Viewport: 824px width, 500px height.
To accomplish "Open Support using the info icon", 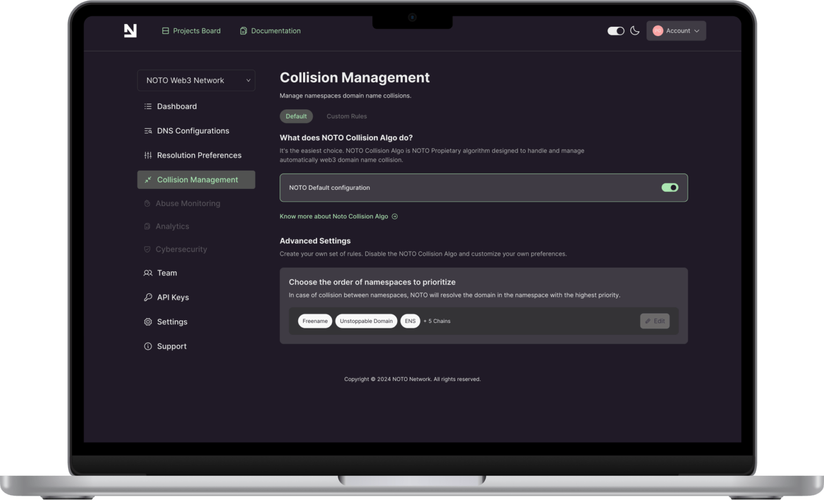I will pyautogui.click(x=148, y=346).
